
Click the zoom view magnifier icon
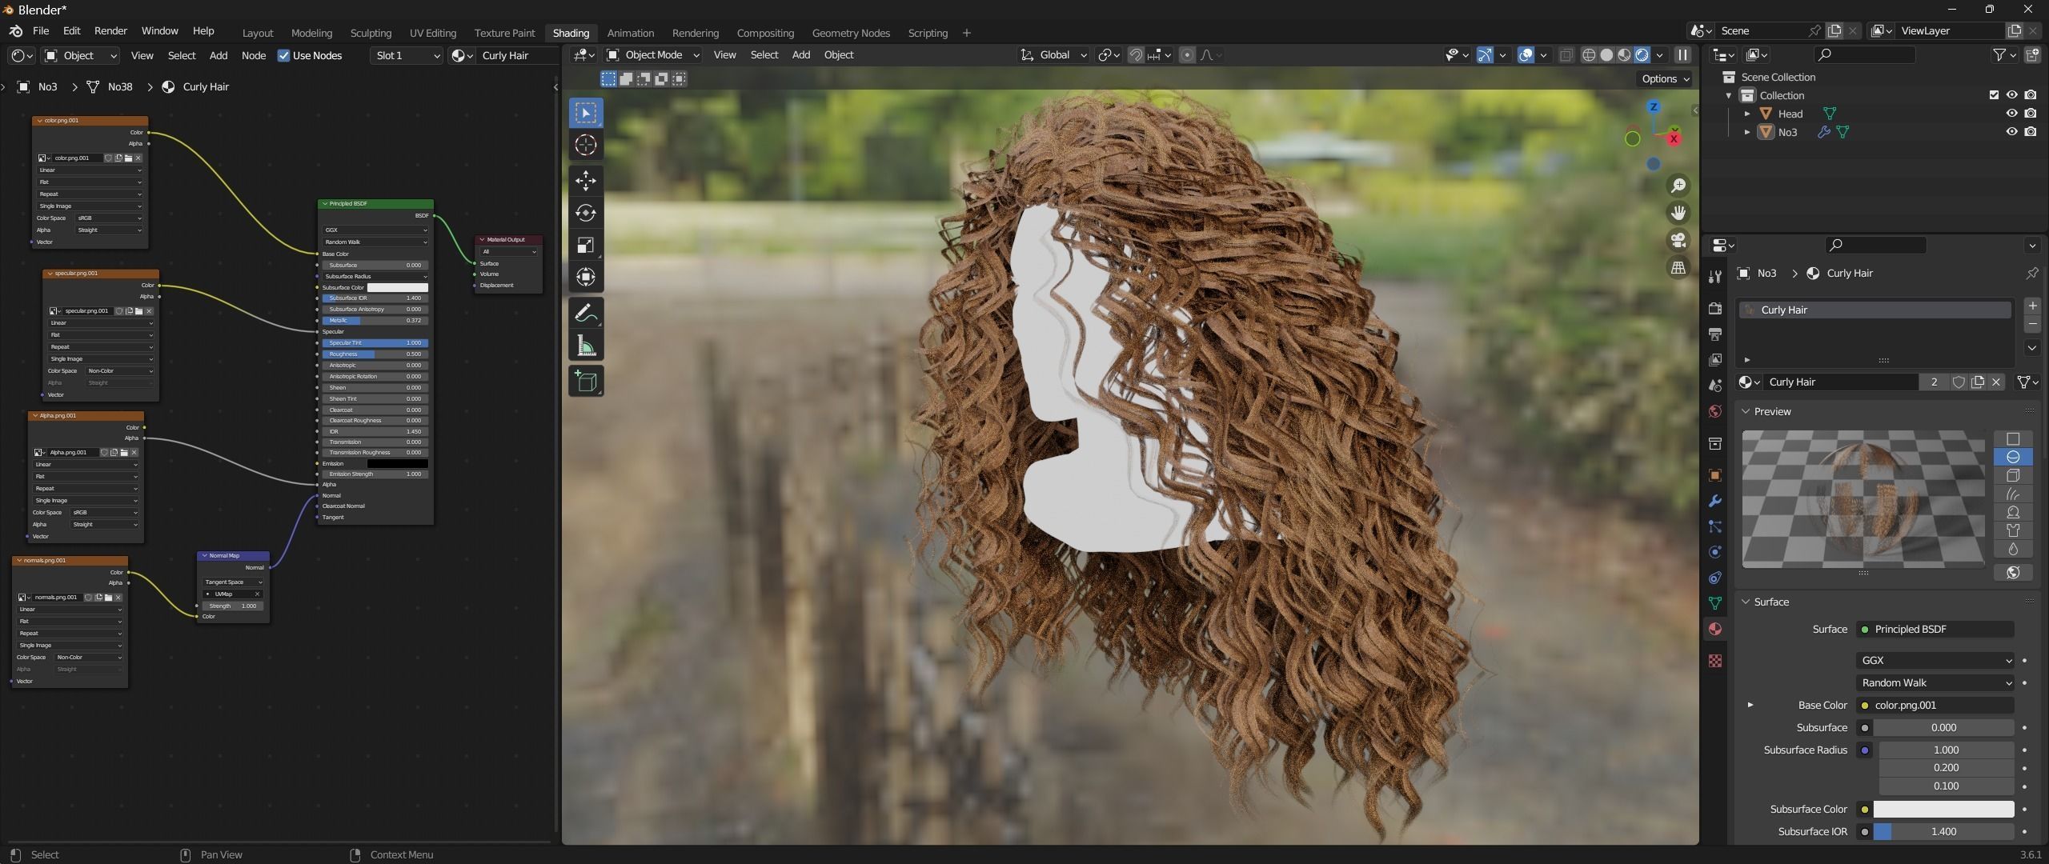point(1678,186)
